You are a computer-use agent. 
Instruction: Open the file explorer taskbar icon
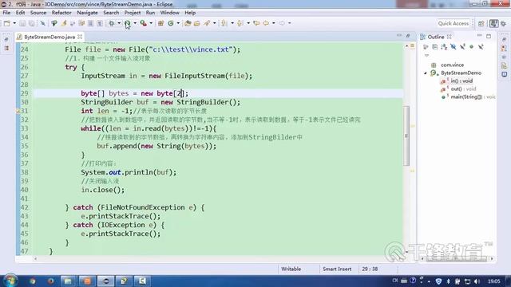68,281
